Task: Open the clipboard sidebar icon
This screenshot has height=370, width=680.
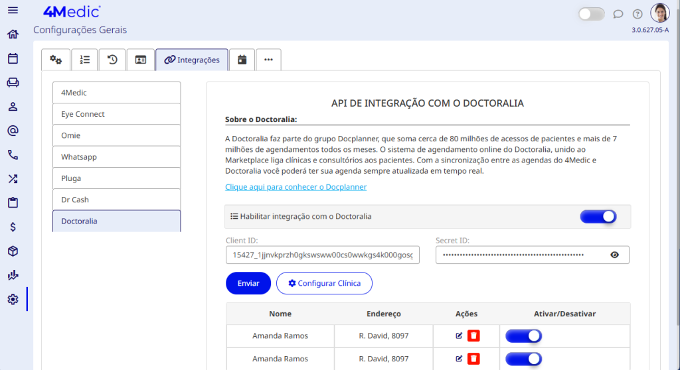Action: pos(13,202)
